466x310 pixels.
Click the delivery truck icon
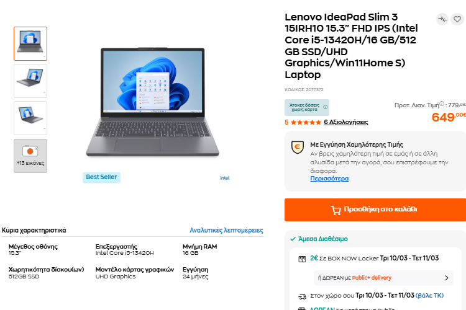click(302, 296)
